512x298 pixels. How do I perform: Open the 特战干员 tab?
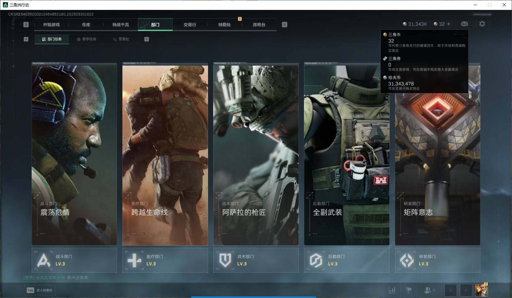pyautogui.click(x=120, y=25)
